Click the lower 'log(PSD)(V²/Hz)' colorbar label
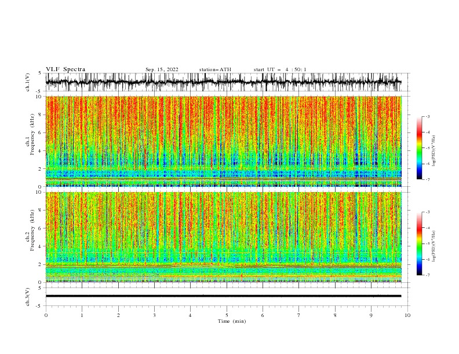The image size is (459, 354). [x=434, y=246]
